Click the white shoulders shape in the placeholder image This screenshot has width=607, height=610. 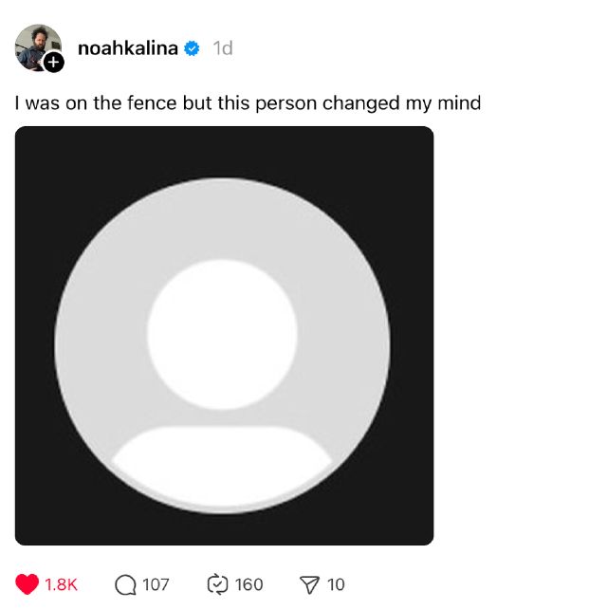pyautogui.click(x=222, y=465)
